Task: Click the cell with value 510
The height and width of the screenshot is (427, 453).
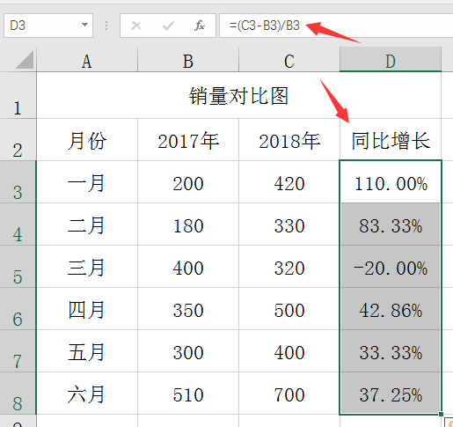Action: (188, 393)
